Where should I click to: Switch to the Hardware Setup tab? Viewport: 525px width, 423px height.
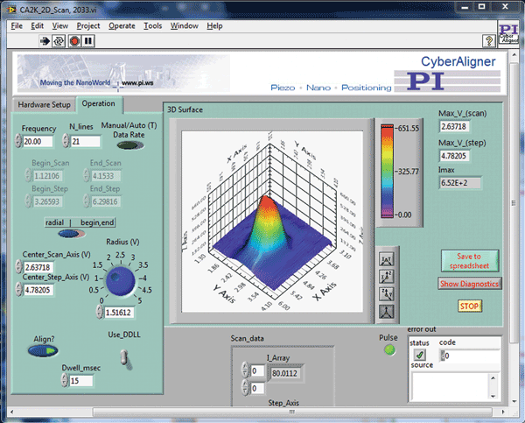(45, 105)
